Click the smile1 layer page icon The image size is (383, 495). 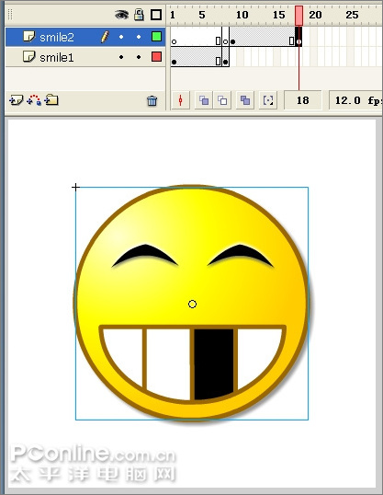(x=29, y=56)
